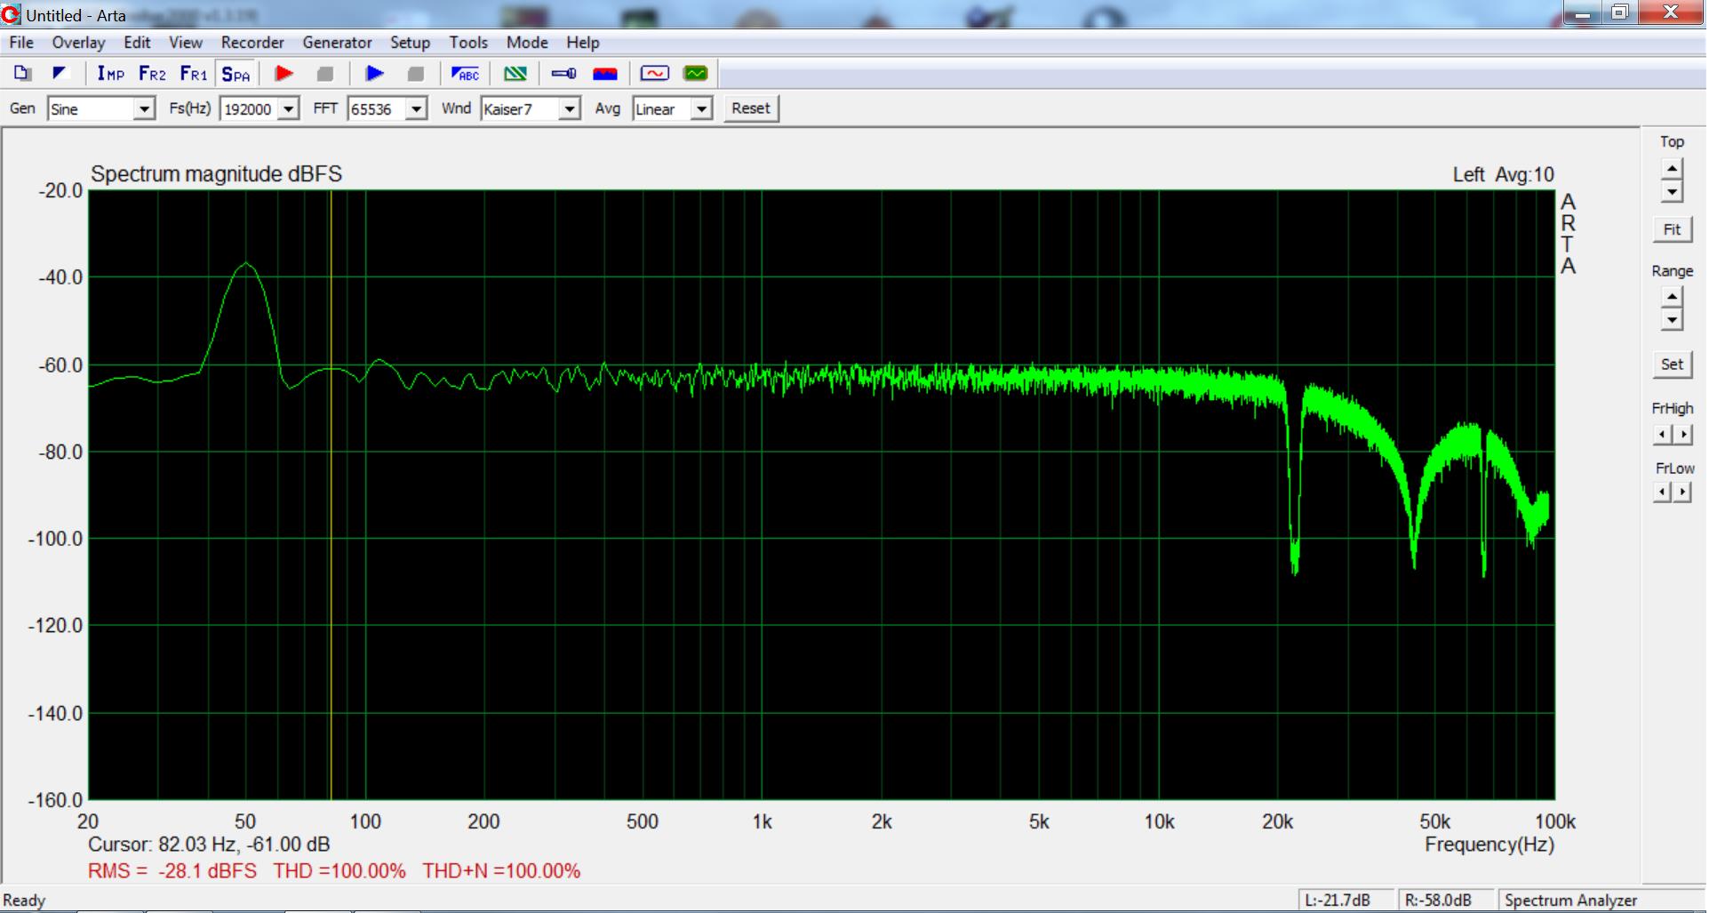1709x913 pixels.
Task: Toggle the SPA spectrum analyzer mode
Action: pyautogui.click(x=236, y=74)
